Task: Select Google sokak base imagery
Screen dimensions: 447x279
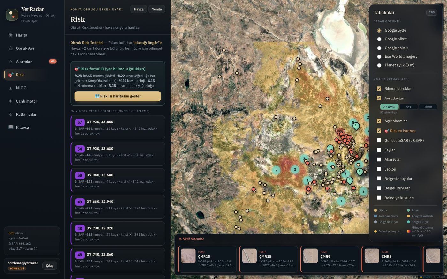Action: pos(379,48)
